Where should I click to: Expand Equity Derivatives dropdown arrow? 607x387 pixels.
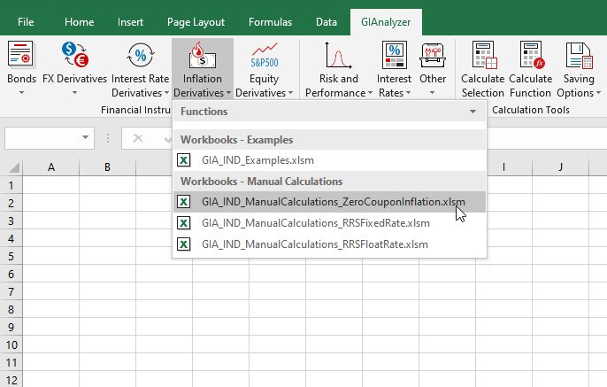point(291,93)
